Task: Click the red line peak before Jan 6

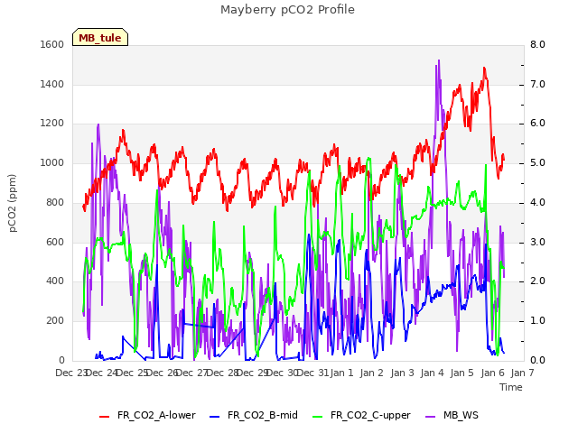Action: (484, 69)
